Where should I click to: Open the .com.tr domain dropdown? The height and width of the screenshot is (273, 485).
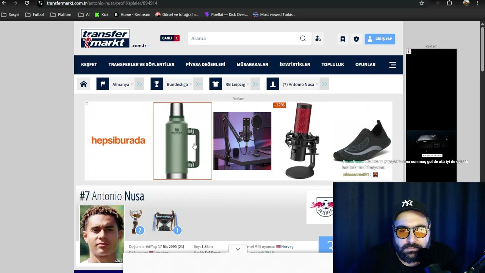pyautogui.click(x=141, y=45)
